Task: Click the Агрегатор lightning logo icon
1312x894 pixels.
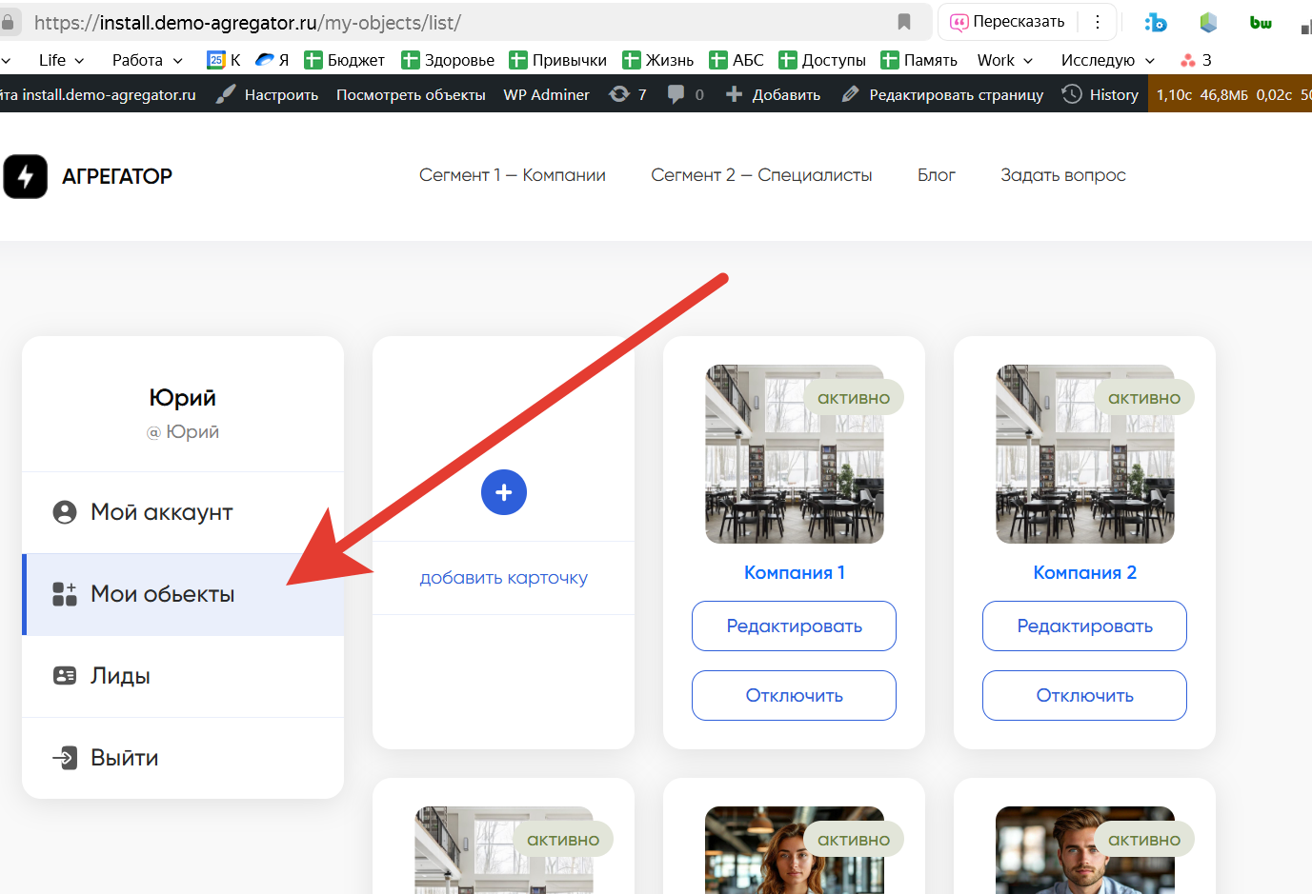Action: coord(26,176)
